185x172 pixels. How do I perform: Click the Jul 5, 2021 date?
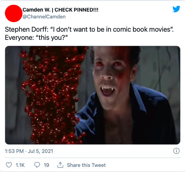click(x=40, y=151)
